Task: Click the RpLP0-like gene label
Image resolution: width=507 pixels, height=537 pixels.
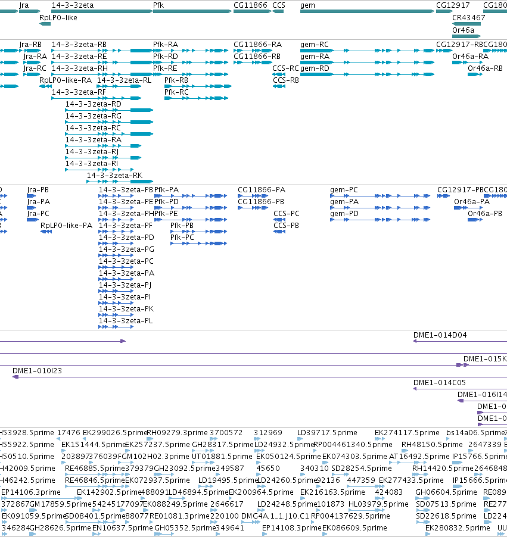Action: (x=58, y=17)
